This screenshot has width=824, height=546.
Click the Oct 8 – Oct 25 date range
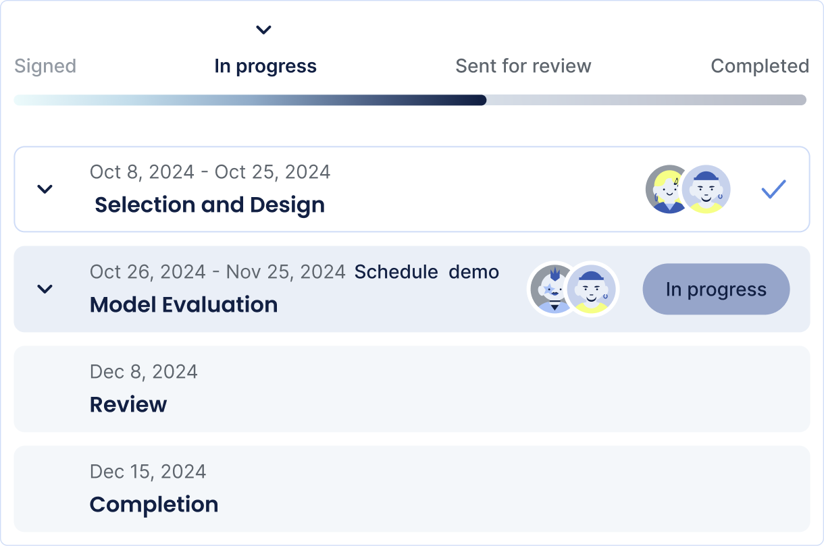coord(210,172)
